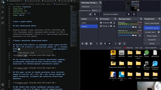Switch to my_report4.md editor tab
161x90 pixels.
pos(49,1)
